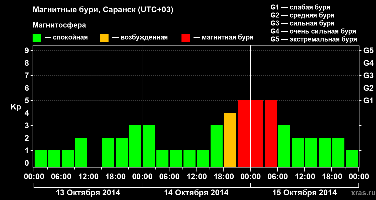Viewport: 376px width, 200px height.
Task: Click the '15 Октября 2014' date label
Action: pos(305,193)
